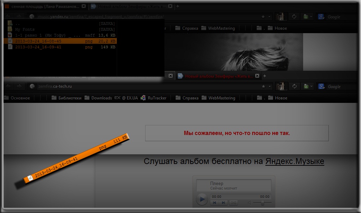Open bookmark dropdown beside star in upper window
The image size is (361, 213).
(269, 17)
